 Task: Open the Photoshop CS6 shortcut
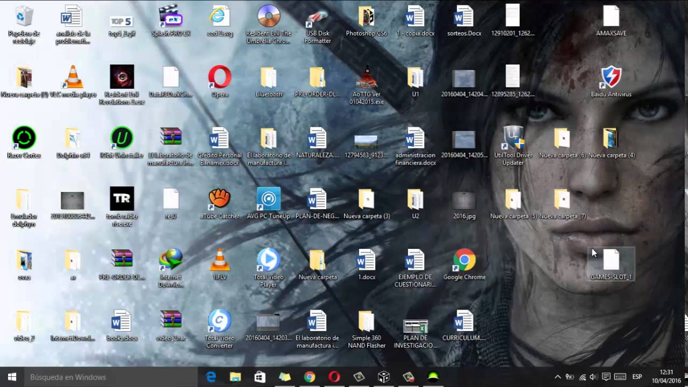click(367, 21)
